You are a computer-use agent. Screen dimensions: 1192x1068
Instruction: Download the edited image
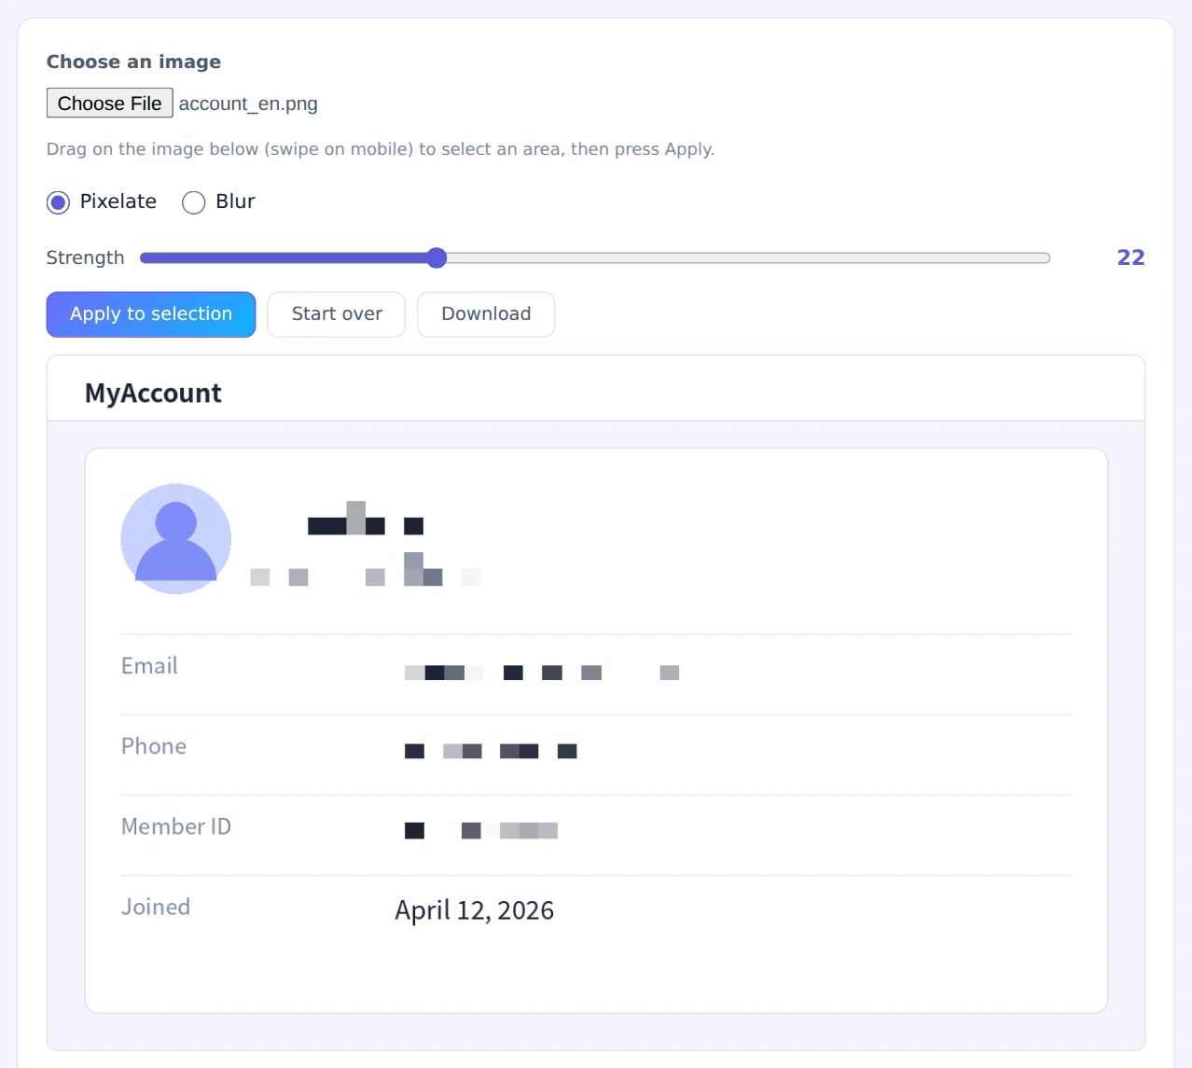[x=486, y=314]
